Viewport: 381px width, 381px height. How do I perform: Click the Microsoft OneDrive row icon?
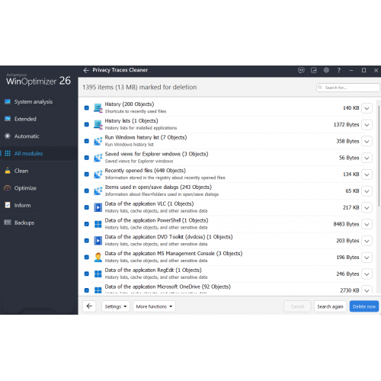coord(98,290)
